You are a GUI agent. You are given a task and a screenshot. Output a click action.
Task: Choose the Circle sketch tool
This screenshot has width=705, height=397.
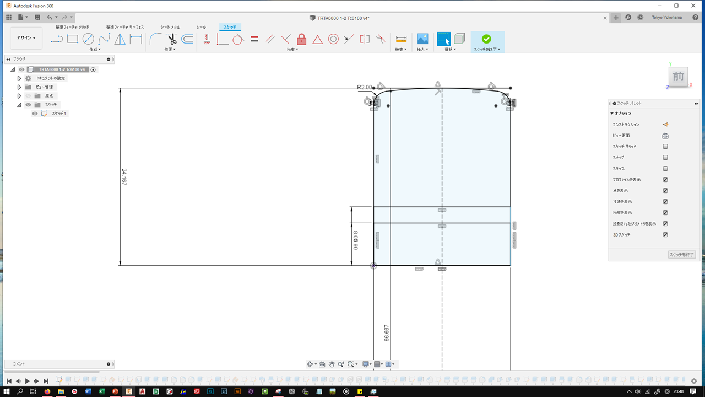point(88,39)
